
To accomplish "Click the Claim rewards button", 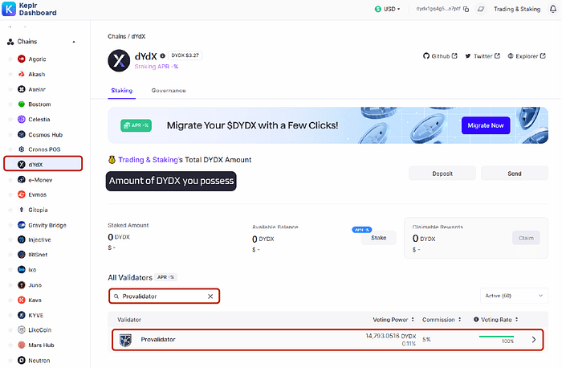I will (x=526, y=238).
